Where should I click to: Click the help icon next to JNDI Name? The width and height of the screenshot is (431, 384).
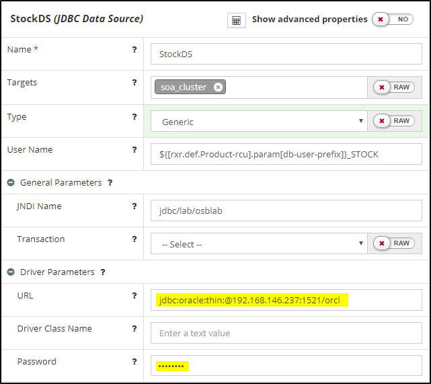coord(134,206)
